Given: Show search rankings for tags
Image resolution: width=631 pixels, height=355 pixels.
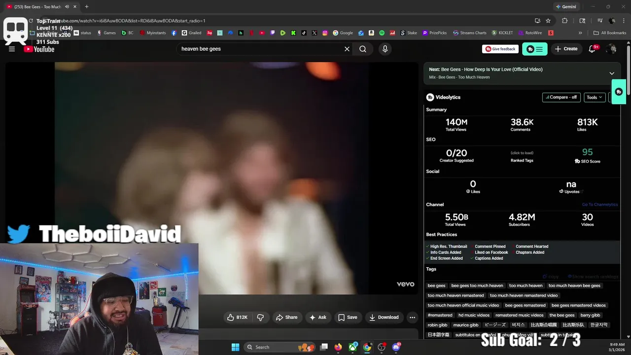Looking at the screenshot, I should 593,277.
